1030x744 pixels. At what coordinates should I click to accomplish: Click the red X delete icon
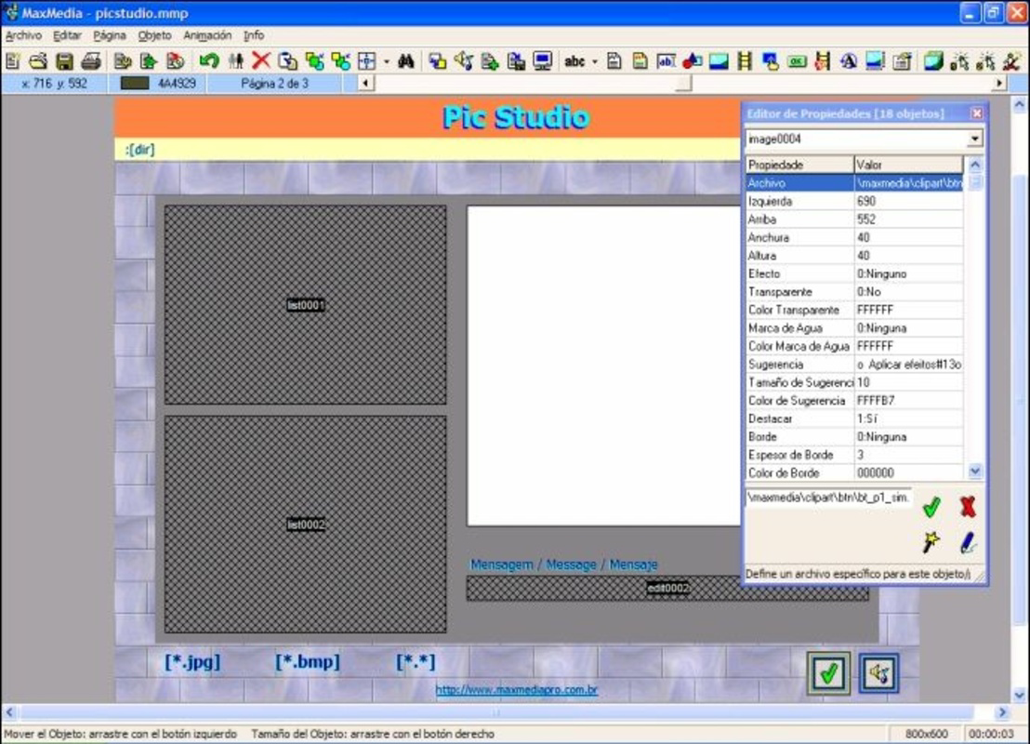coord(261,61)
